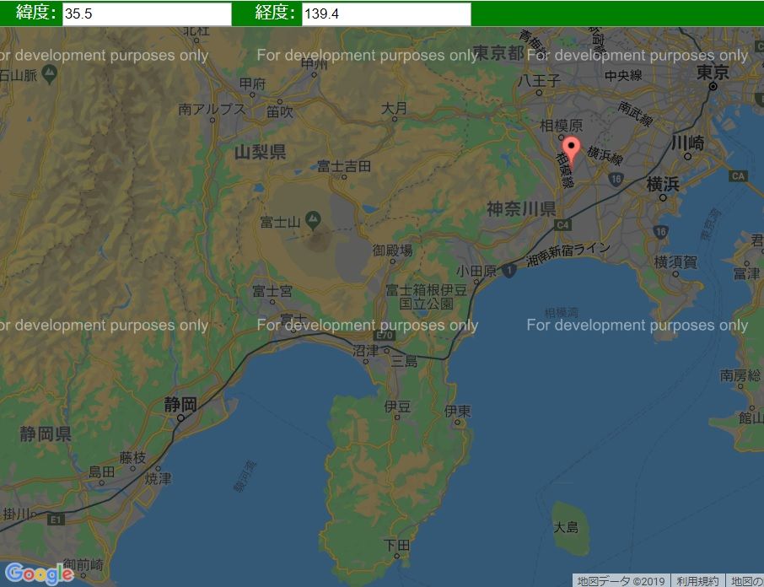Click the 南アルプス city label
764x587 pixels.
coord(212,109)
